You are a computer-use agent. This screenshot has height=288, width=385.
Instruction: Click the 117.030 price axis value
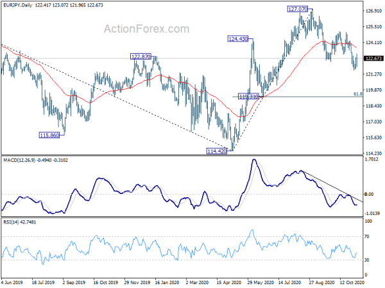(x=373, y=122)
